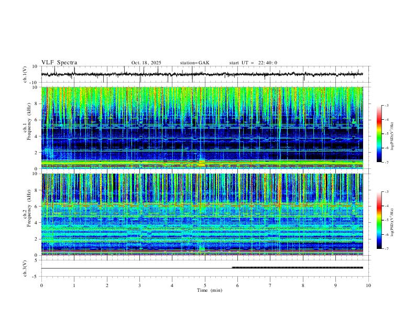Click the "2" tick on the time axis
This screenshot has height=320, width=415.
click(x=107, y=285)
